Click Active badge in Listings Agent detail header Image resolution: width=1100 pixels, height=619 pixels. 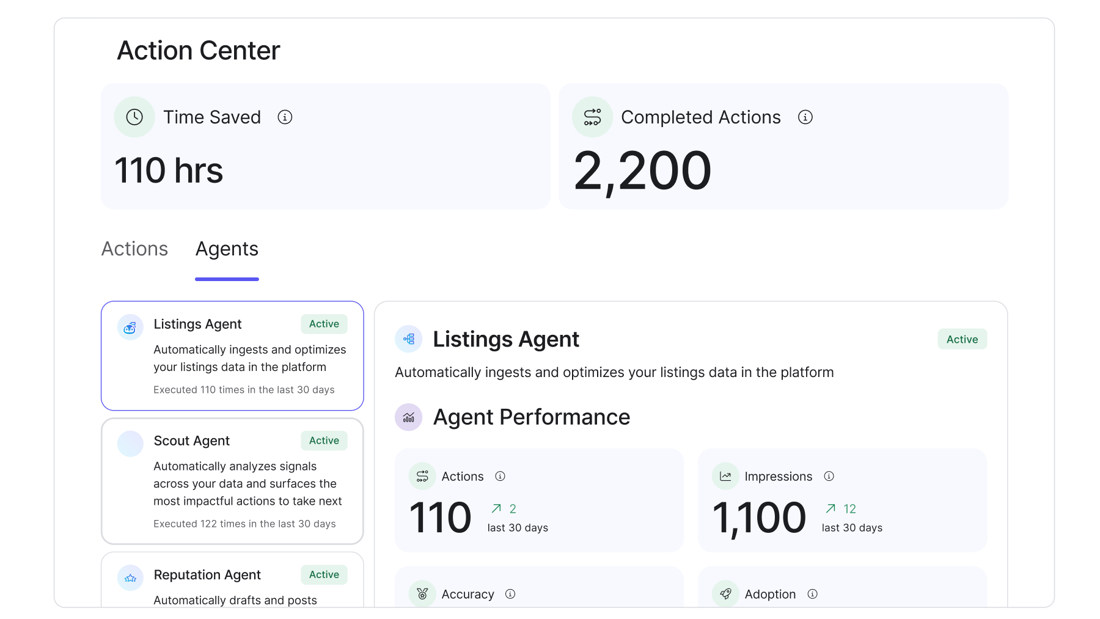pyautogui.click(x=962, y=339)
